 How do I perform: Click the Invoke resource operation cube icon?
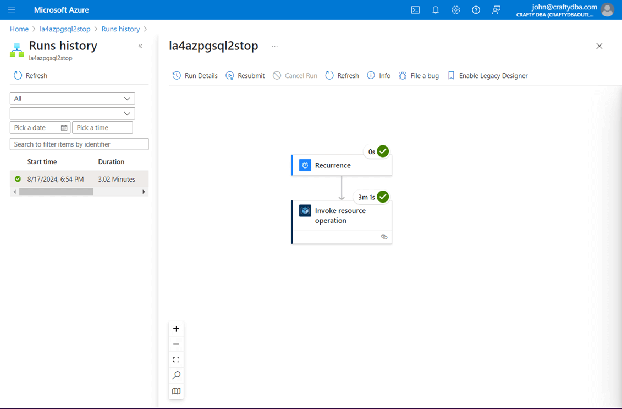tap(305, 210)
